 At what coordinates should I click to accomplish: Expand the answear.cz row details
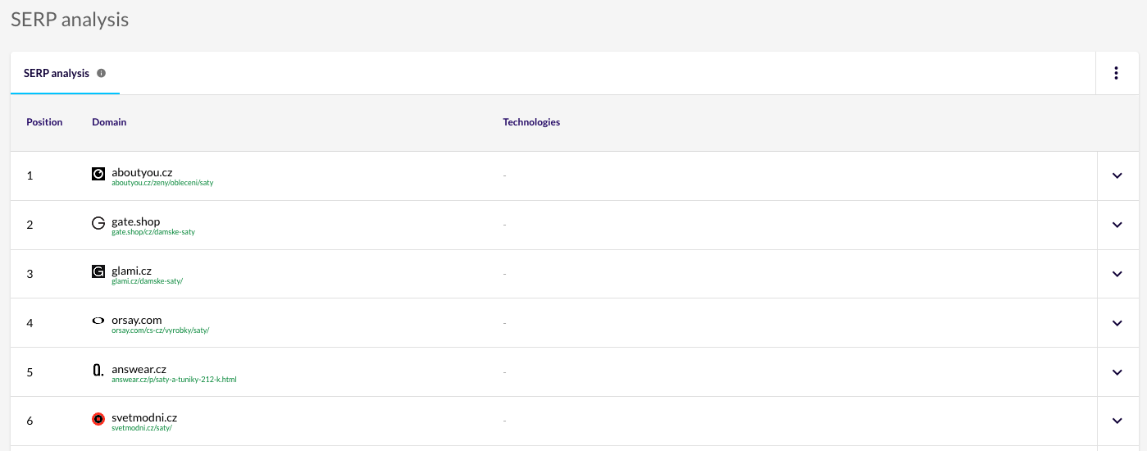click(x=1117, y=372)
